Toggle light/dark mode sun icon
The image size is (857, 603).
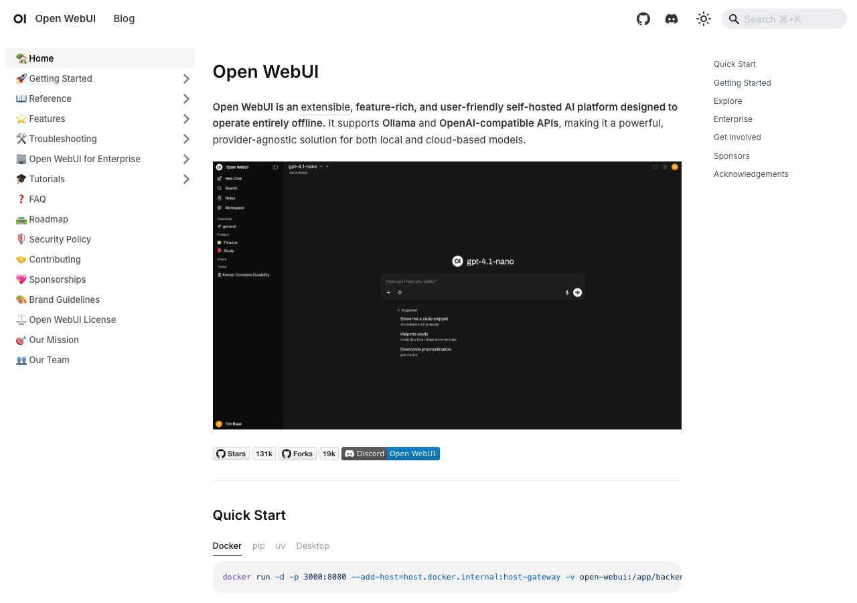coord(703,19)
